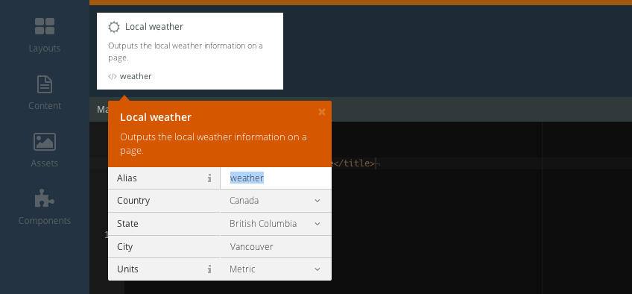Click the Content label in sidebar
This screenshot has width=632, height=294.
pos(45,106)
